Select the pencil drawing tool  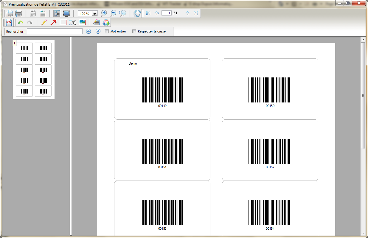44,22
